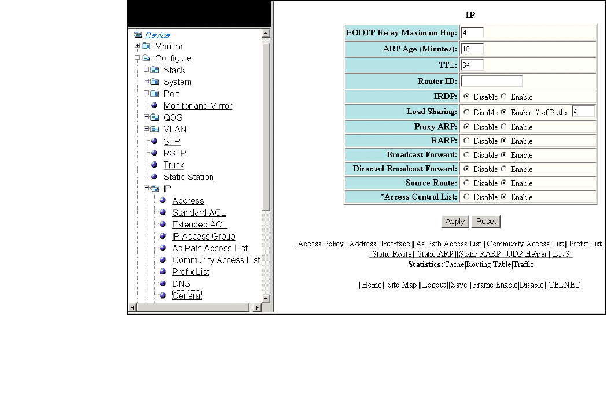This screenshot has width=607, height=405.
Task: Select Disable for Access Control List
Action: pyautogui.click(x=466, y=197)
